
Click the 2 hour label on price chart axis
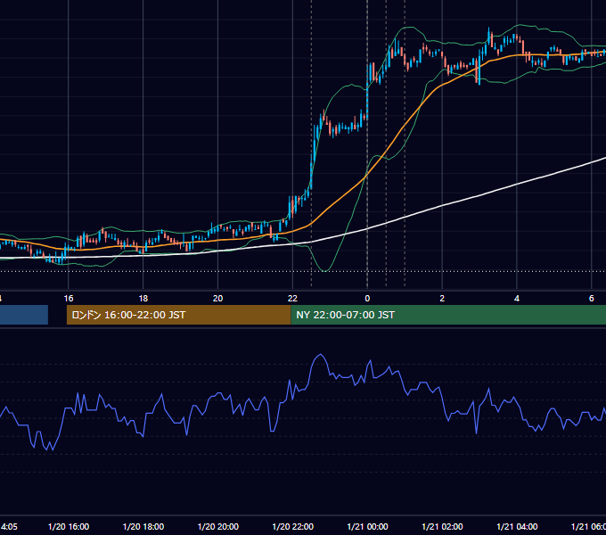[442, 299]
